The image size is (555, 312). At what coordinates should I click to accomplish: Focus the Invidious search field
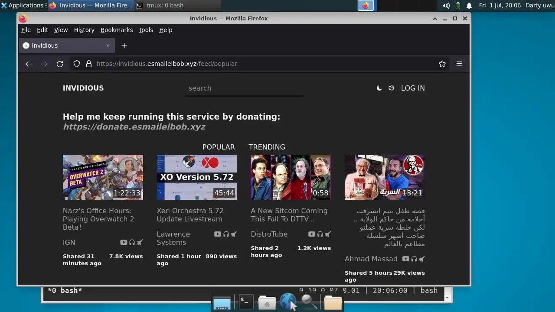tap(244, 88)
